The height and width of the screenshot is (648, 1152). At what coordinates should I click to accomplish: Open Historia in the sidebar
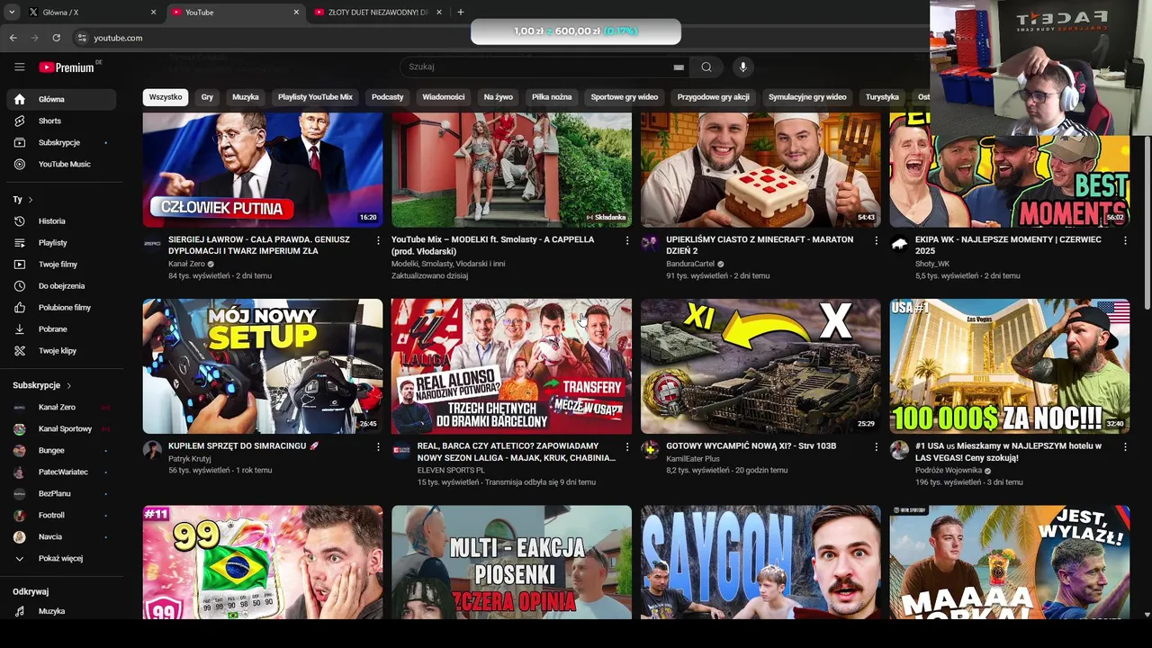(61, 220)
